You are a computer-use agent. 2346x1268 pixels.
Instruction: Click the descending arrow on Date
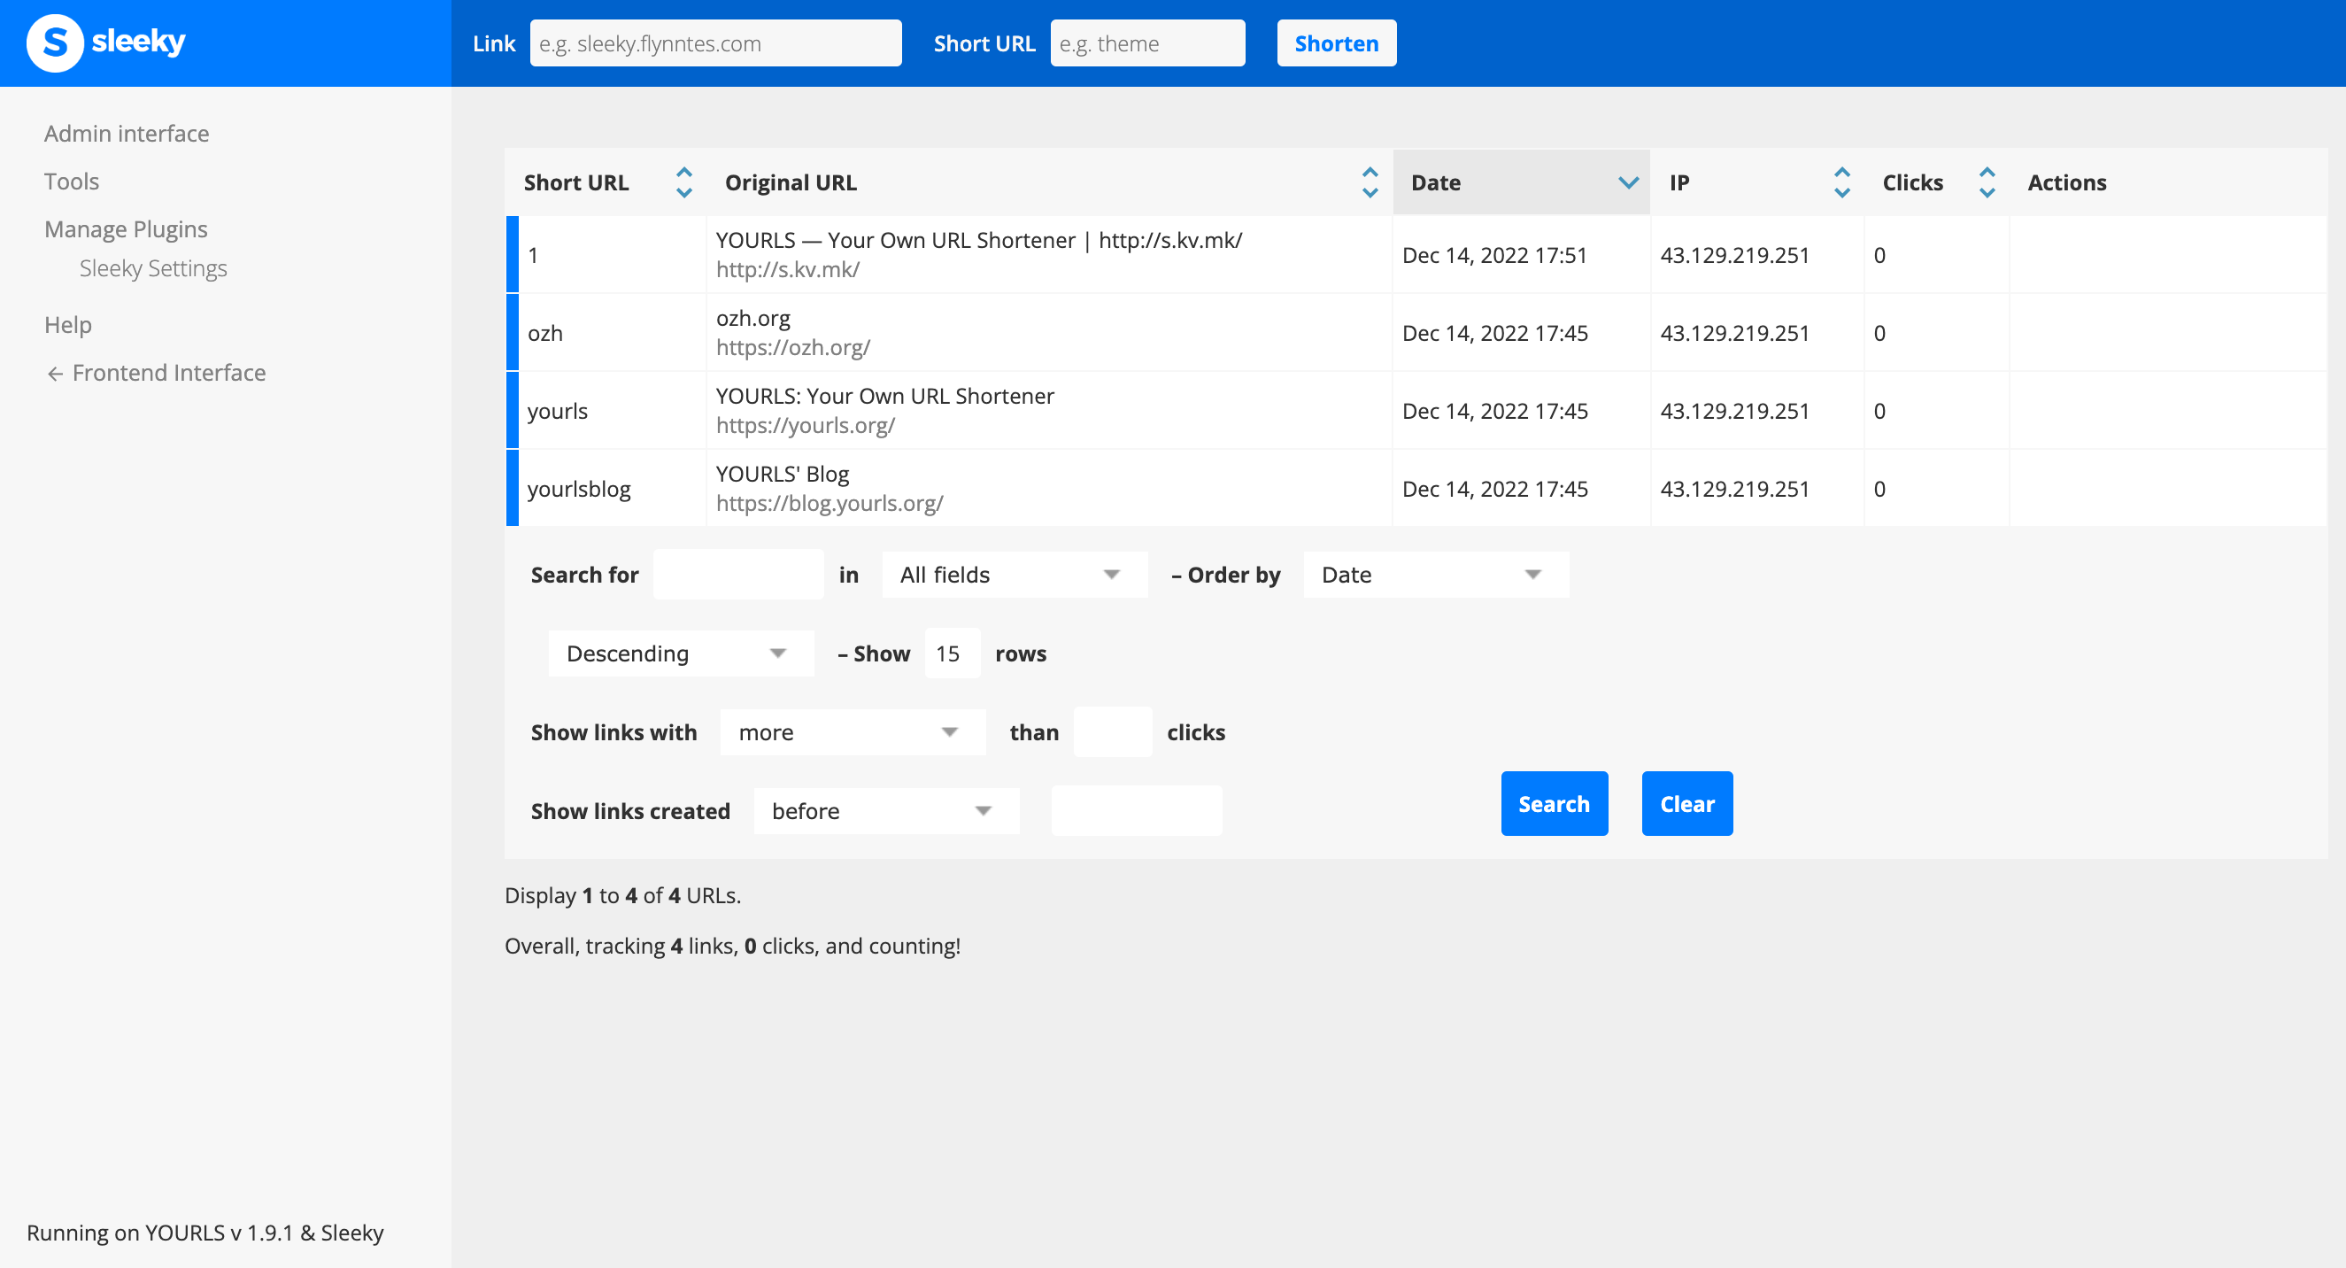pos(1630,182)
